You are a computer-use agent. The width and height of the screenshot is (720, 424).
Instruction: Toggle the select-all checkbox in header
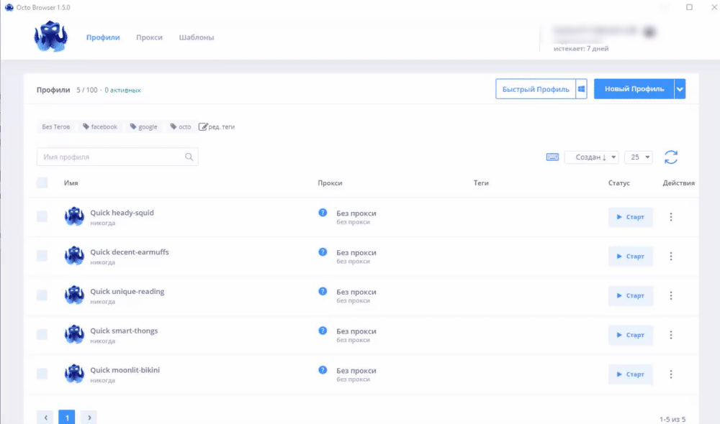42,183
